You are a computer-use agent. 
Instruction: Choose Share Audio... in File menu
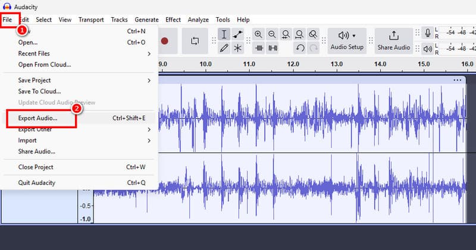pyautogui.click(x=79, y=151)
